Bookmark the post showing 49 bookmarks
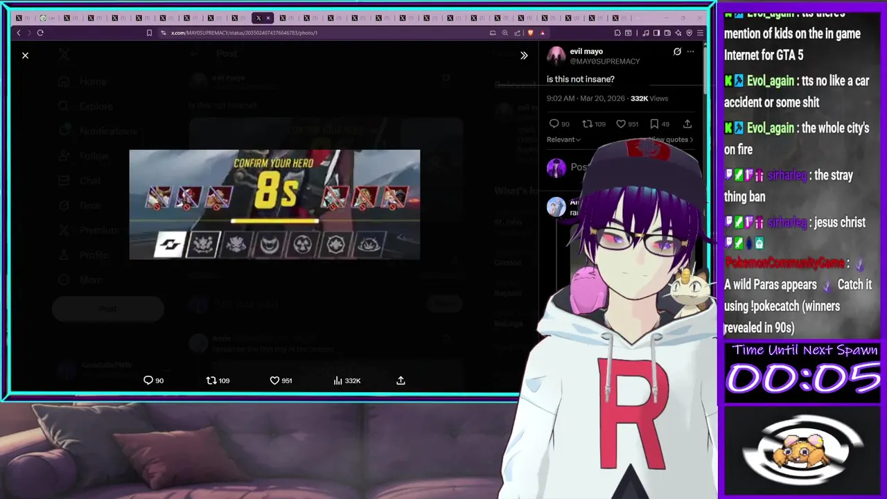The image size is (887, 499). click(x=659, y=124)
